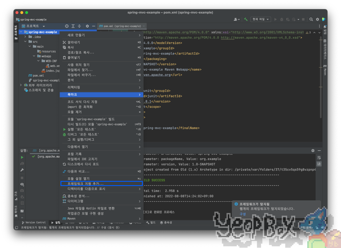The image size is (341, 248).
Task: Open the 북마크 submenu in context menu
Action: (x=102, y=94)
